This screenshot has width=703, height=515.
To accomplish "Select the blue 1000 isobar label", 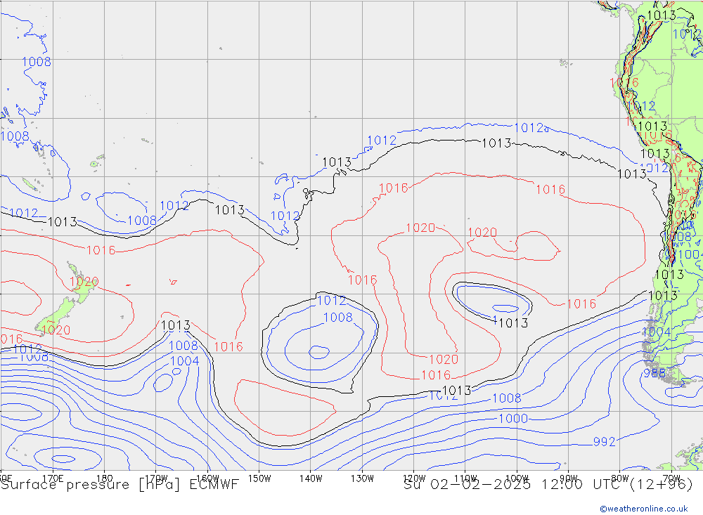I will [x=512, y=419].
